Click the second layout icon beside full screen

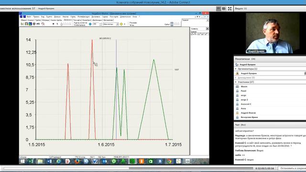[224, 9]
